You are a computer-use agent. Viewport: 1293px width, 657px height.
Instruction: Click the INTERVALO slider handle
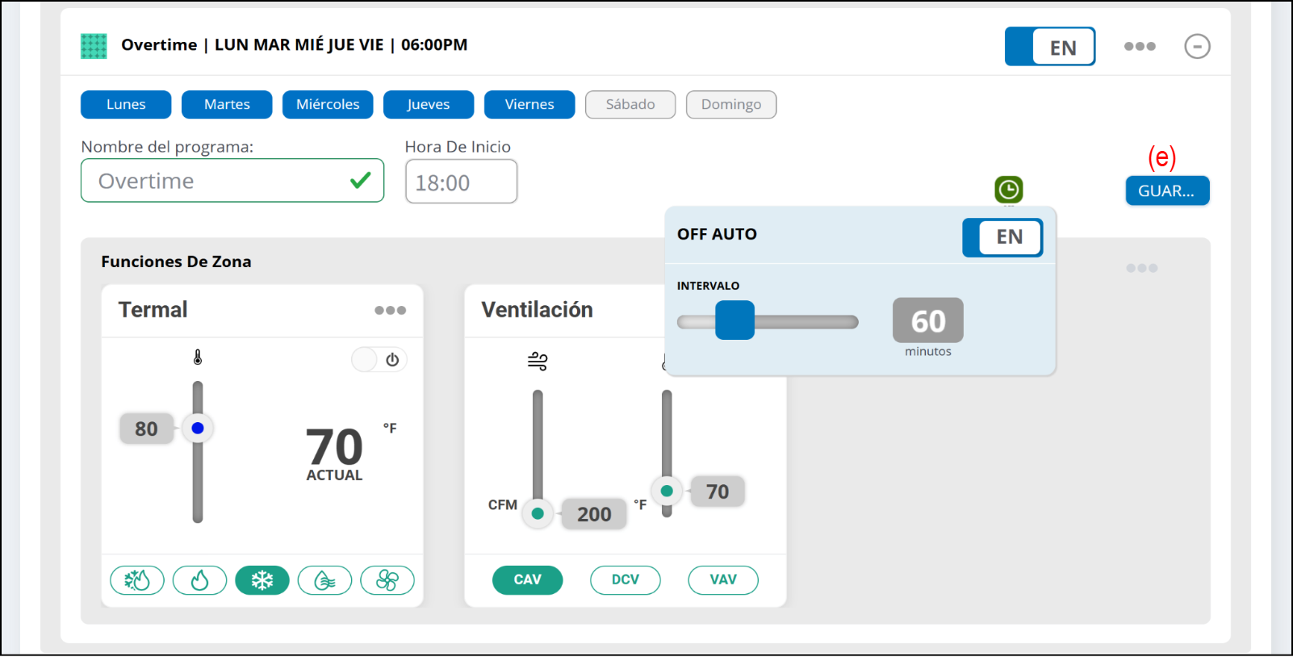pos(734,320)
